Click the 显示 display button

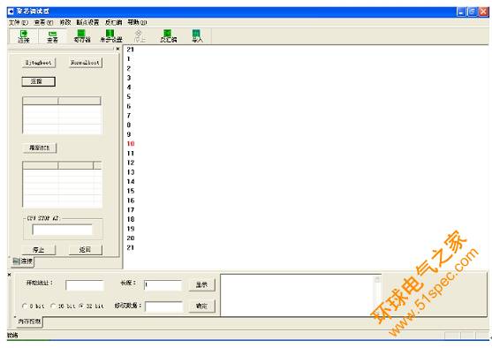[201, 284]
